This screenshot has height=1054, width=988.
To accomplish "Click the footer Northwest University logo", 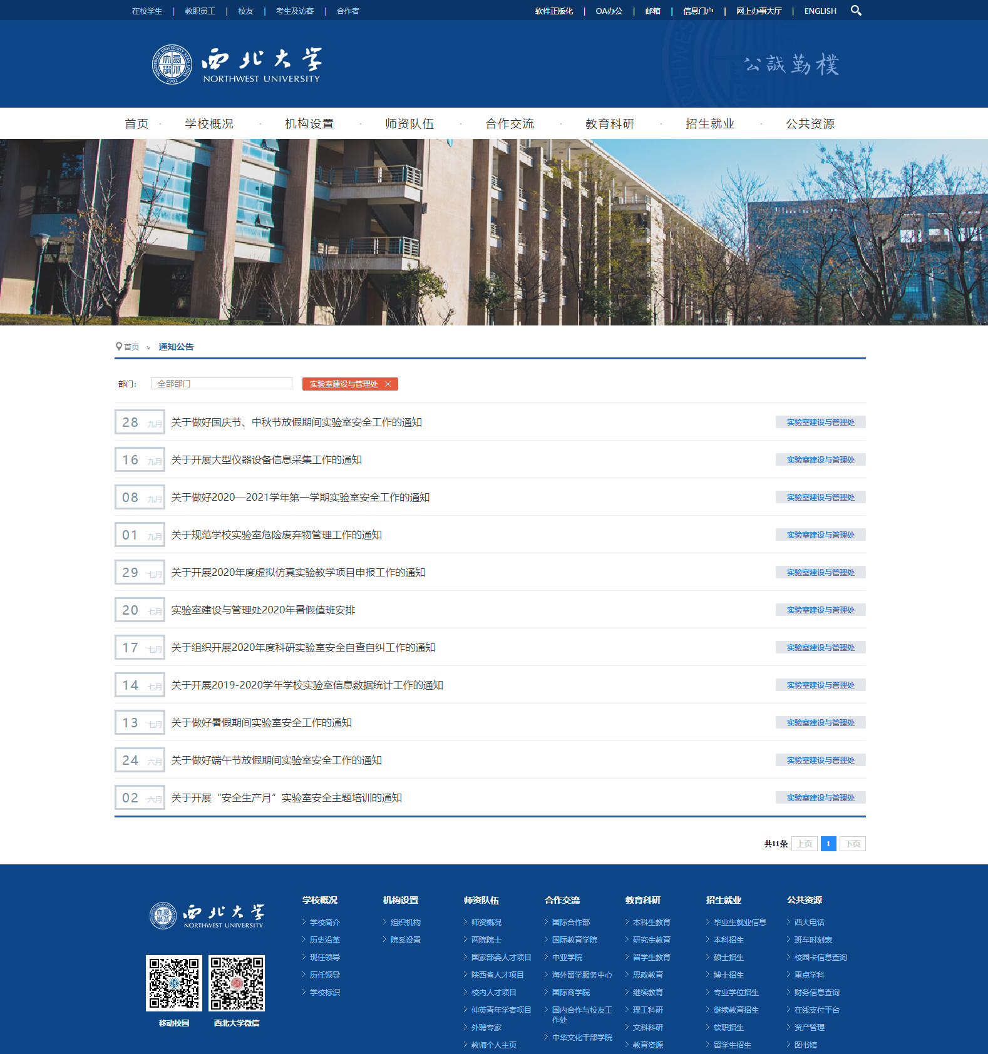I will [207, 916].
